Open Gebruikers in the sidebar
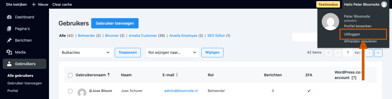 coord(24,64)
